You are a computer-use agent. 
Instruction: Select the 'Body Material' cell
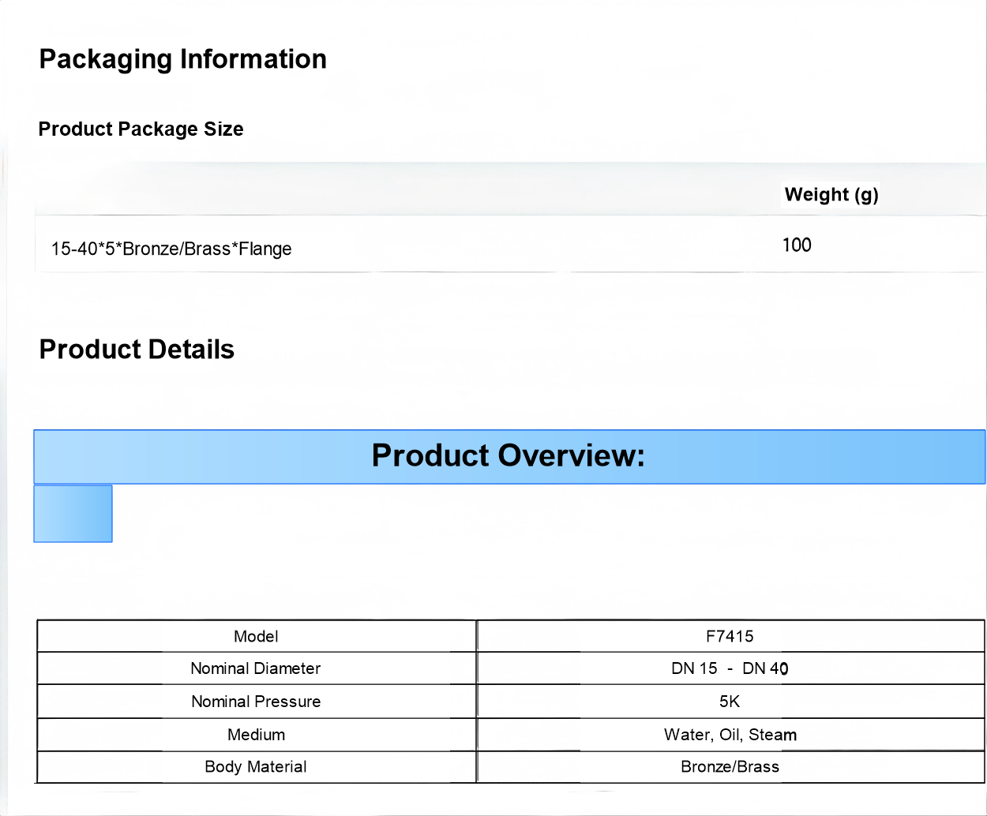coord(257,766)
